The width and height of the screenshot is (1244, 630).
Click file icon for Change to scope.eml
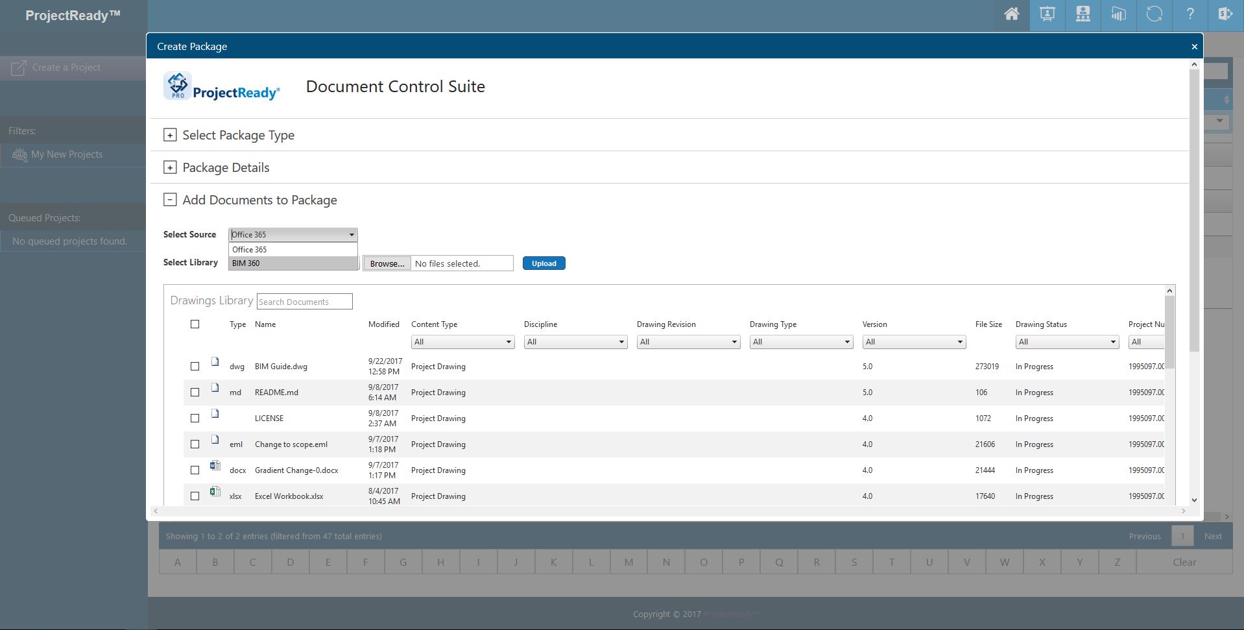click(x=215, y=440)
